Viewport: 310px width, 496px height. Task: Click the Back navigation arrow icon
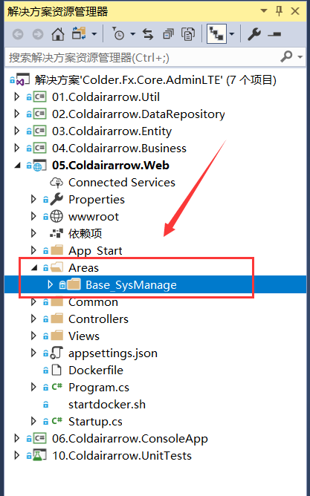18,34
